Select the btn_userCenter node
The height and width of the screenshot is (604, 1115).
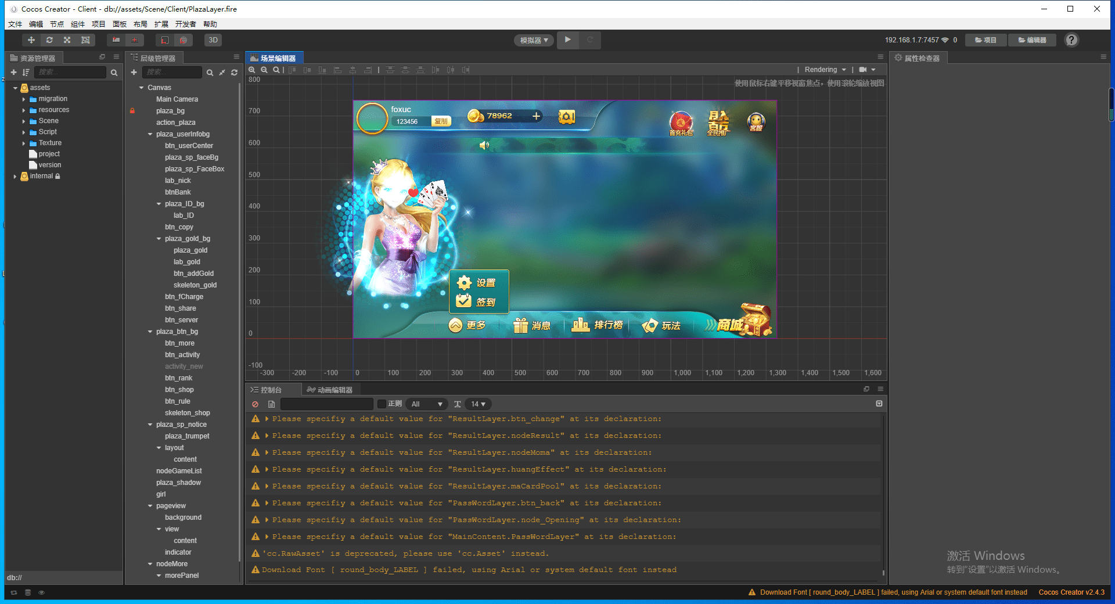(x=189, y=146)
